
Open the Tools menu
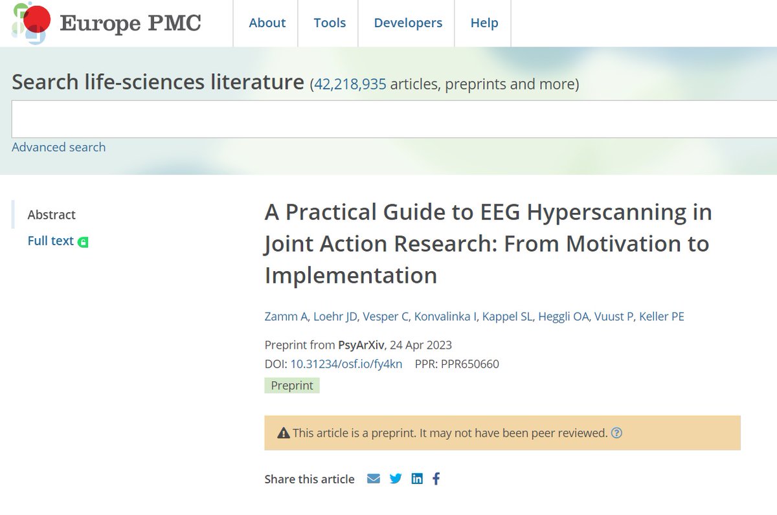pyautogui.click(x=330, y=23)
